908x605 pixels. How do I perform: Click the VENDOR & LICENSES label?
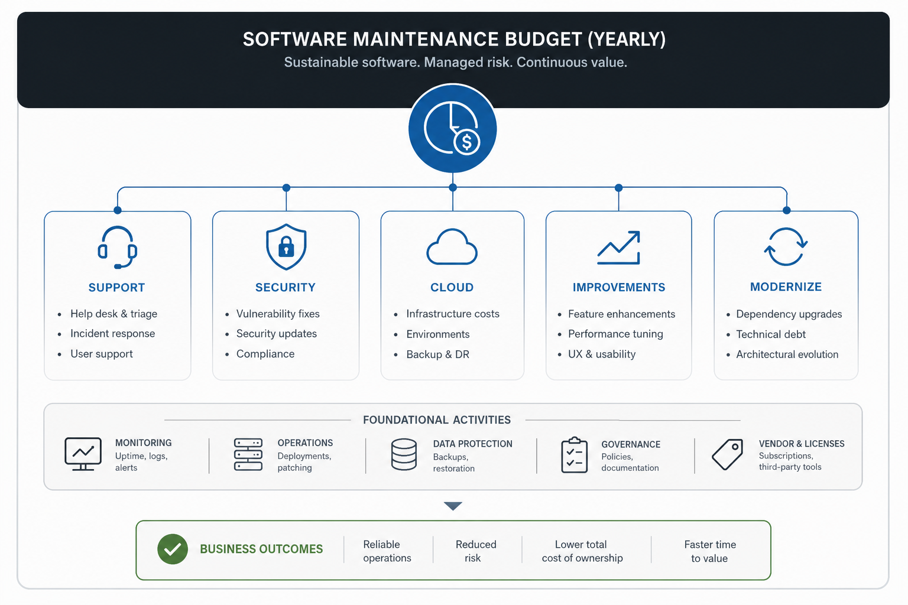click(x=802, y=444)
